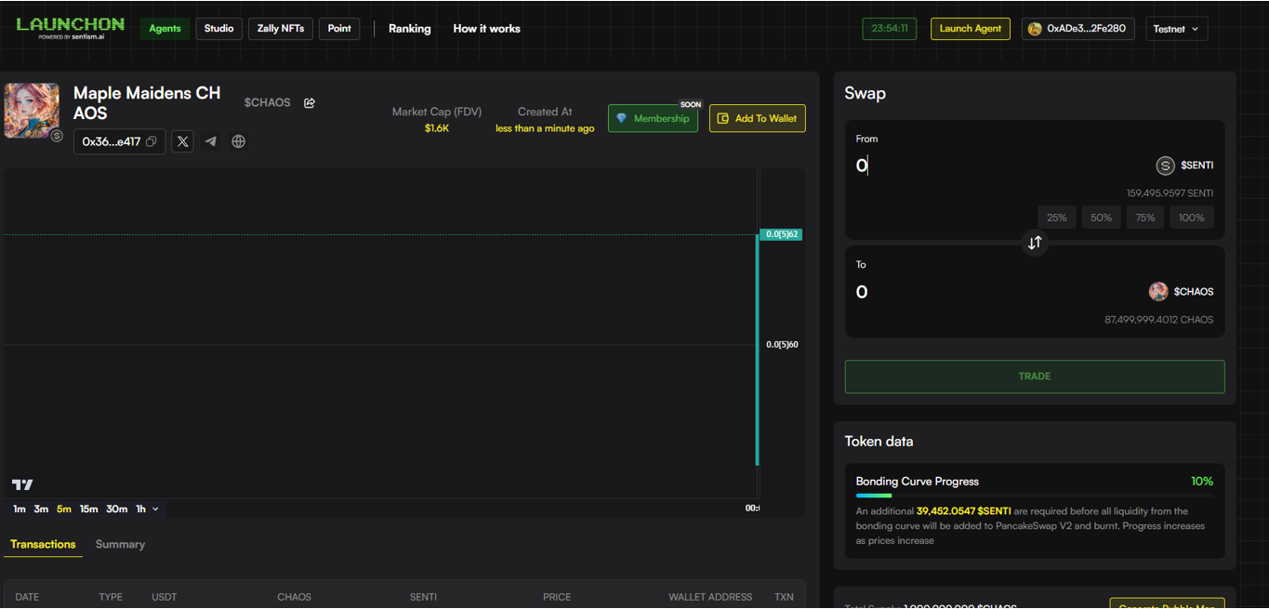Click the LaunchOn logo
This screenshot has height=609, width=1269.
(x=70, y=28)
